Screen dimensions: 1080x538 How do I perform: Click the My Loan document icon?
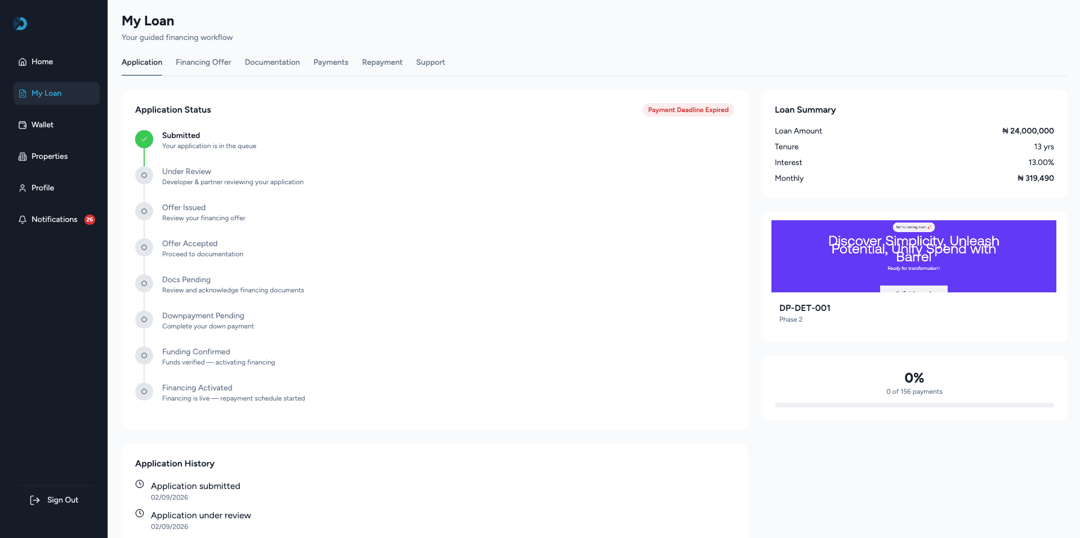(x=23, y=94)
